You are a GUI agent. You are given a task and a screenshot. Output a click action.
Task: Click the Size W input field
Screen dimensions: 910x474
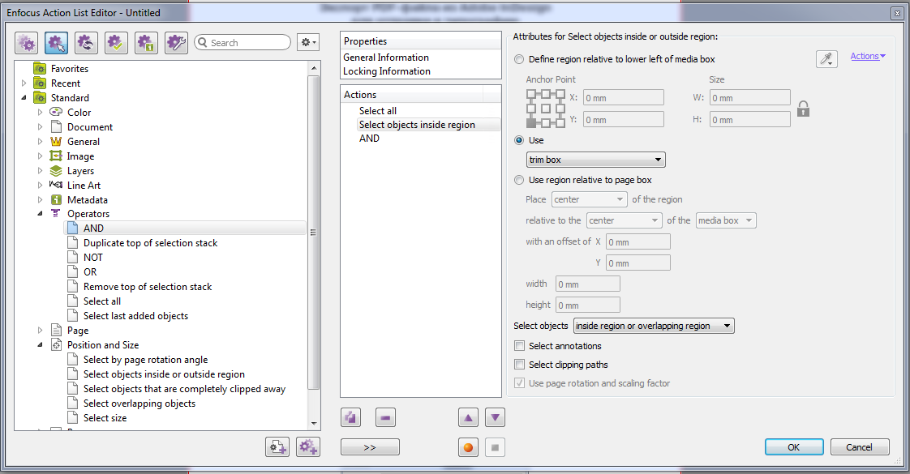tap(750, 98)
